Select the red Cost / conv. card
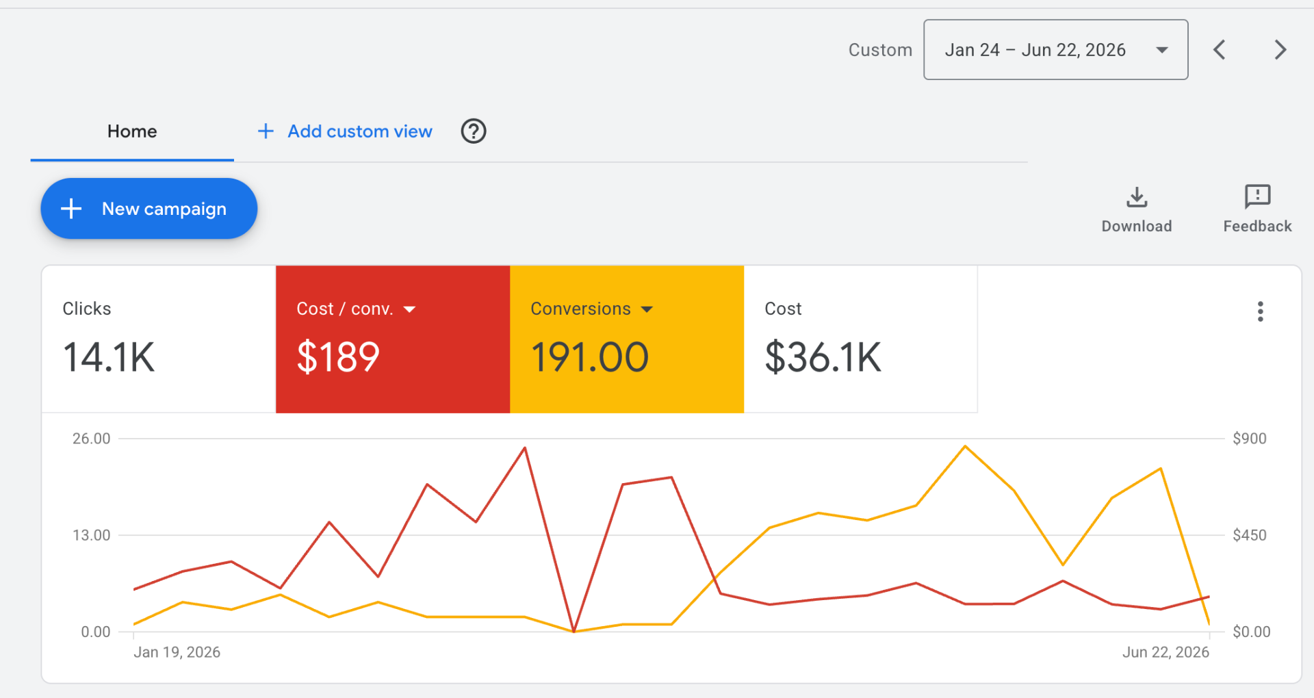The image size is (1314, 698). click(393, 339)
